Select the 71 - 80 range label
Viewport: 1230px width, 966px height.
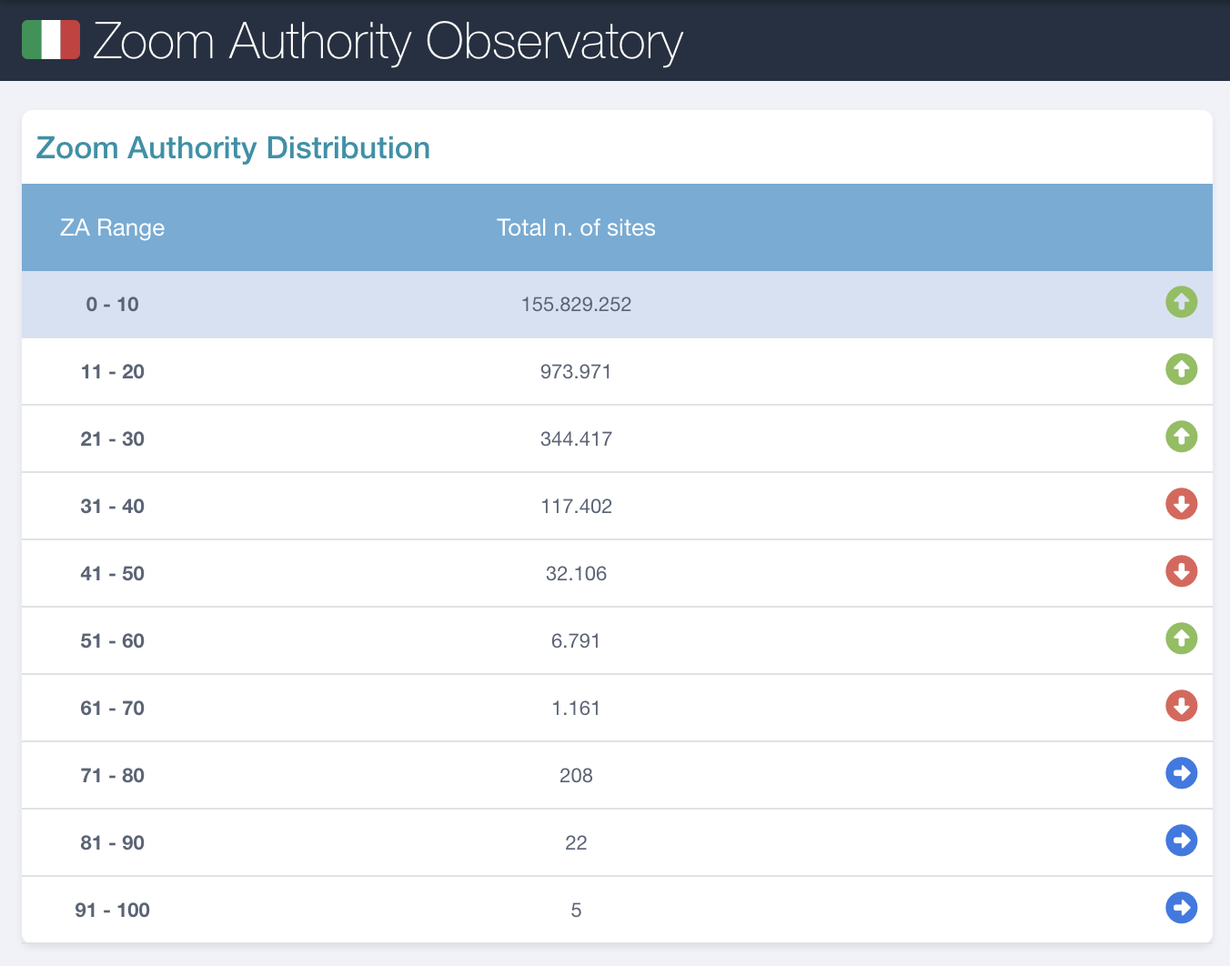click(x=113, y=776)
